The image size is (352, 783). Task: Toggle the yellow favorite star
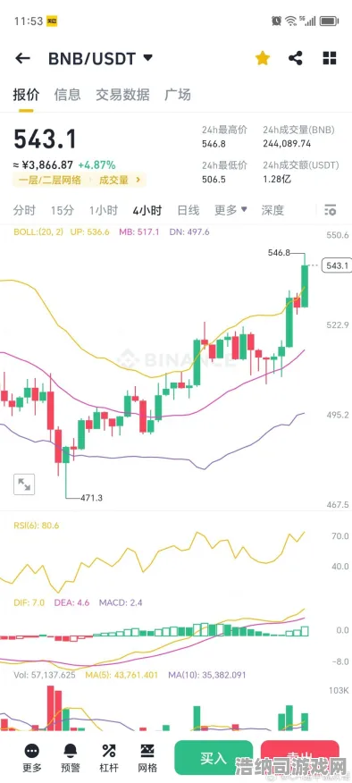(x=262, y=58)
